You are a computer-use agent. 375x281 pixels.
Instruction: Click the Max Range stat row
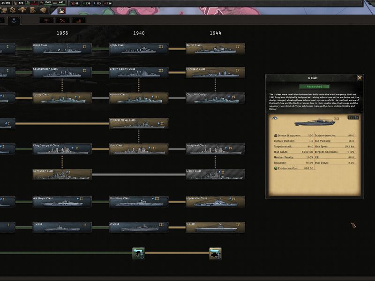pos(294,152)
